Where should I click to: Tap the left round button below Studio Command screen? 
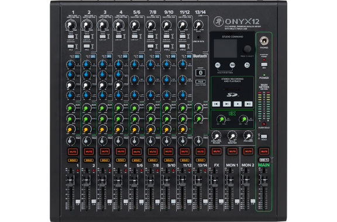pos(218,65)
